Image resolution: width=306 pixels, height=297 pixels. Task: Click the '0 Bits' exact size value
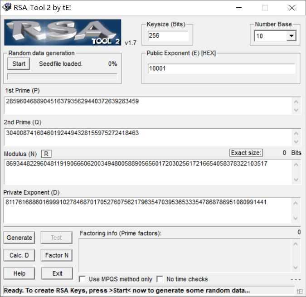tap(292, 153)
